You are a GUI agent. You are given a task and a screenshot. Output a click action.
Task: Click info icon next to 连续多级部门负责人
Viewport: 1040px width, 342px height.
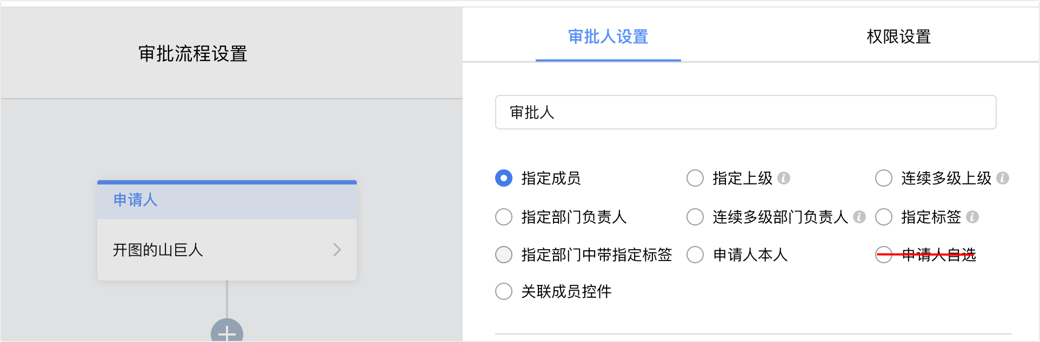click(859, 217)
